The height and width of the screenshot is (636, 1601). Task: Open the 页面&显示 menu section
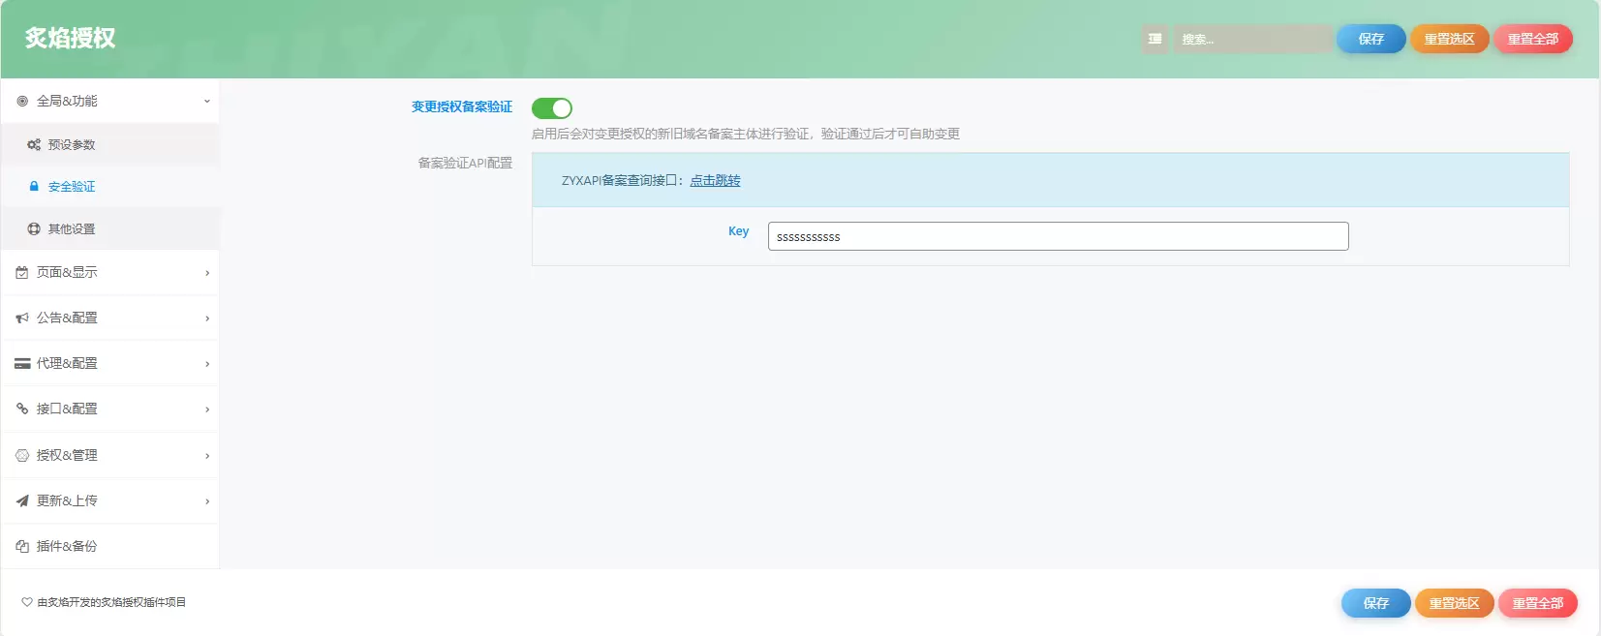coord(110,273)
